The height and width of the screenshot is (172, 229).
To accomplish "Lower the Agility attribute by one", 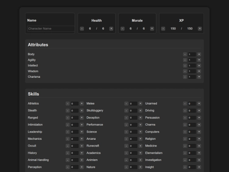I will tap(185, 60).
